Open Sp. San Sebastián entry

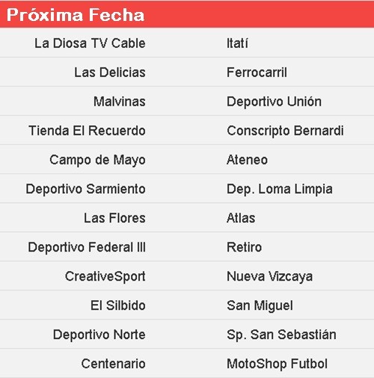point(281,335)
